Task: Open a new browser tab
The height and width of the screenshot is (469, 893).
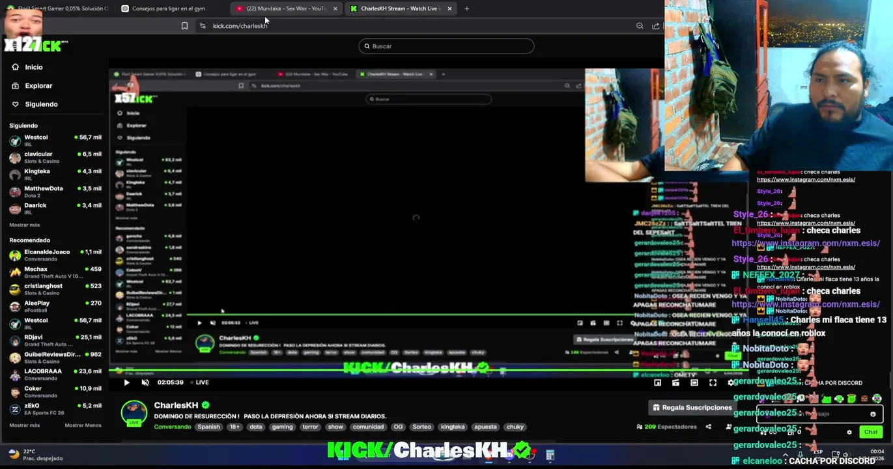Action: tap(466, 8)
